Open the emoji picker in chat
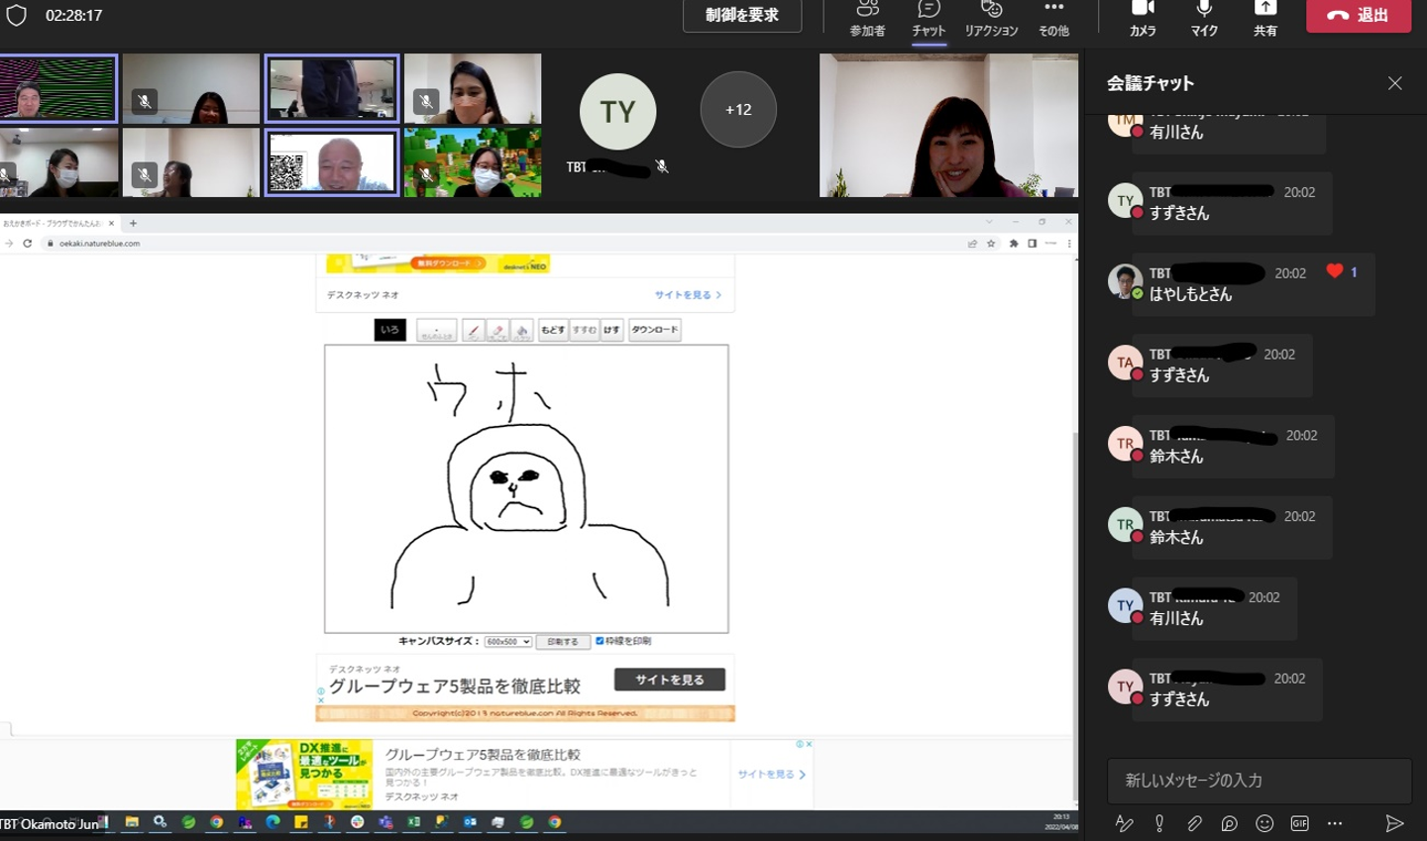1427x841 pixels. (x=1264, y=823)
